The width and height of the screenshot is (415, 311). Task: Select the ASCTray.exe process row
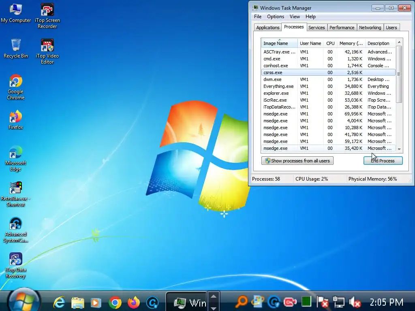tap(328, 52)
